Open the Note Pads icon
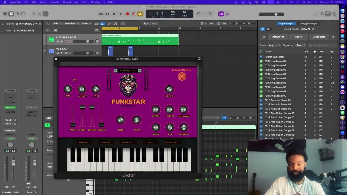The width and height of the screenshot is (347, 195). click(x=322, y=14)
